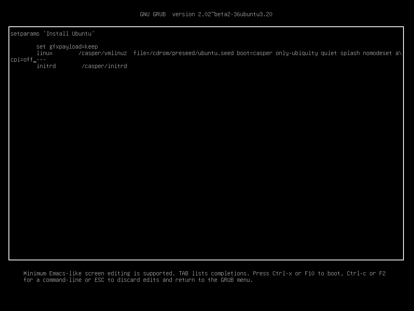Click the /casper/vmlinuz kernel path
Viewport: 414px width, 311px height.
(103, 53)
